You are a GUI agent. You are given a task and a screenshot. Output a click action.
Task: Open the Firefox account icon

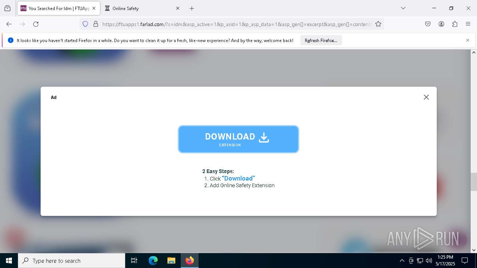point(441,24)
